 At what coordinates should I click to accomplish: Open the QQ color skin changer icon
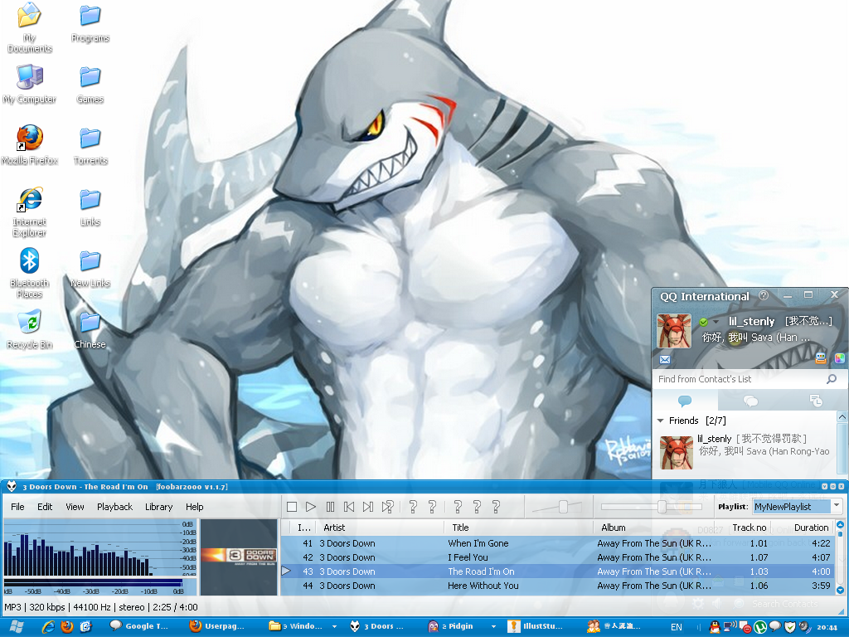[839, 359]
